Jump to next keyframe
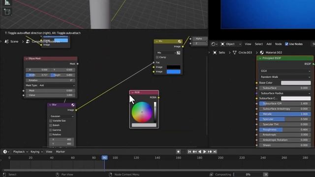Screen dimensions: 315x177 pyautogui.click(x=210, y=152)
